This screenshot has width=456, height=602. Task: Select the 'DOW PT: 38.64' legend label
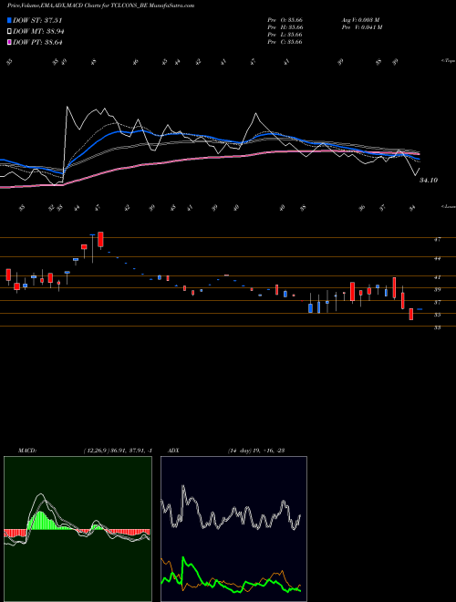37,42
